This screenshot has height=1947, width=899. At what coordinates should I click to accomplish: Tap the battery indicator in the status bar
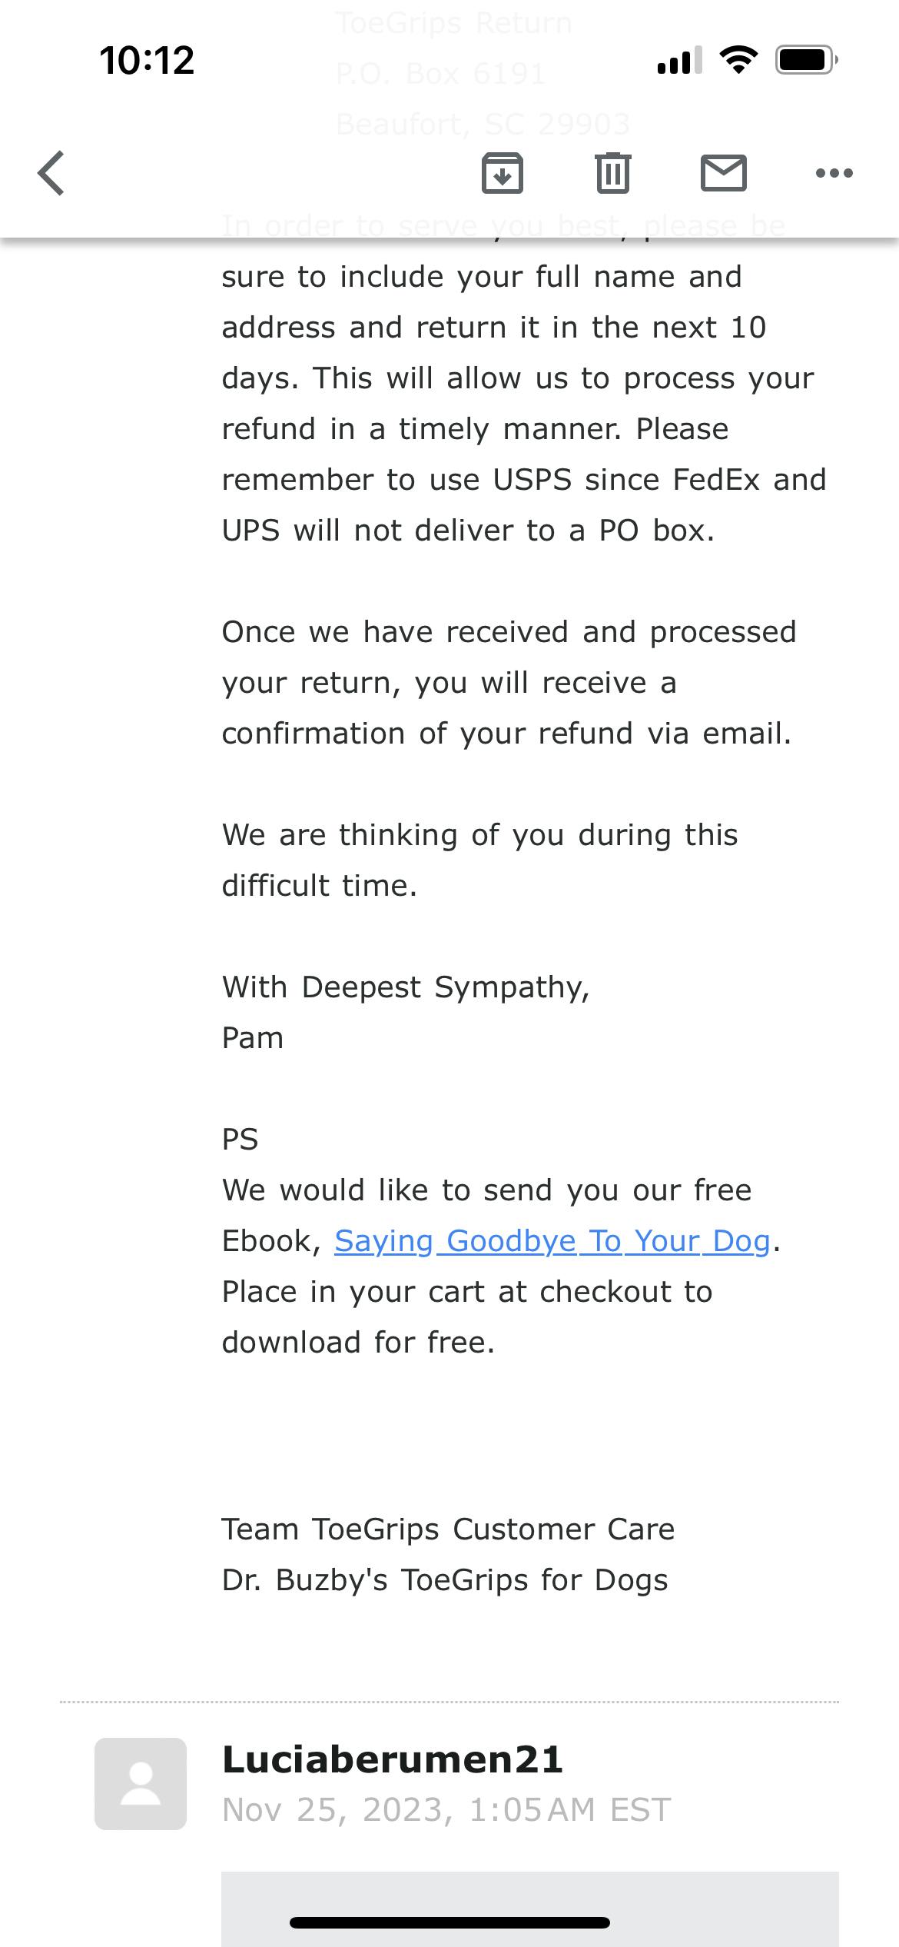(805, 59)
